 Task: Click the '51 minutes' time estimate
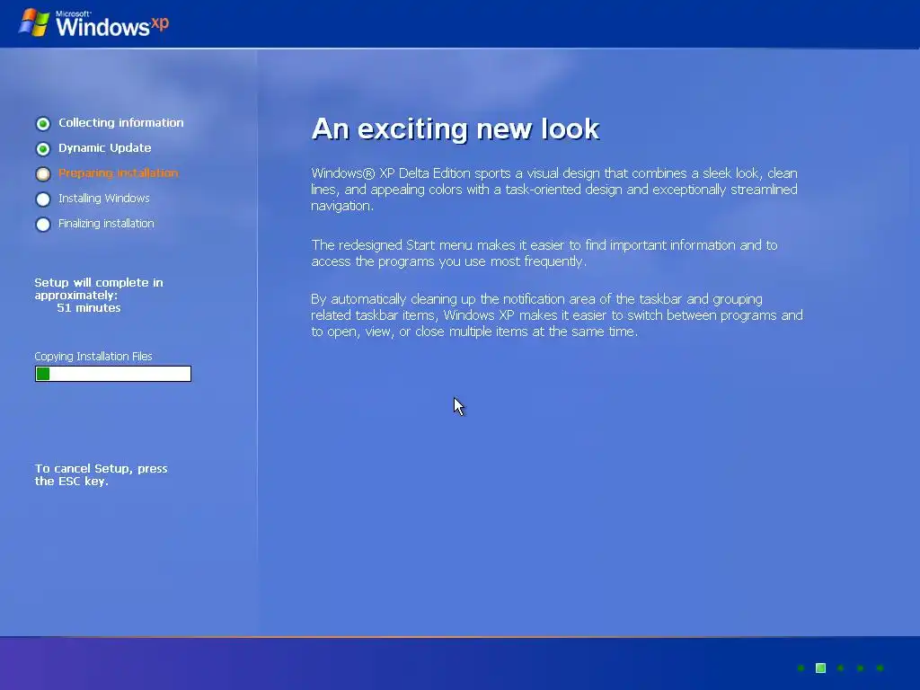pyautogui.click(x=89, y=308)
